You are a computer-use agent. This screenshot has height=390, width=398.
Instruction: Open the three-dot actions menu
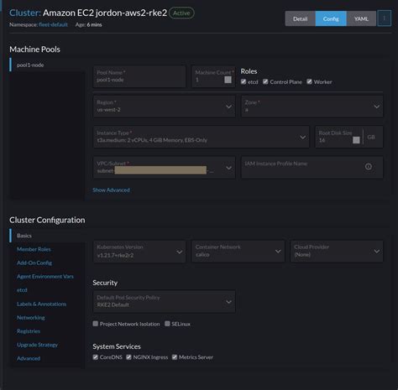tap(384, 18)
